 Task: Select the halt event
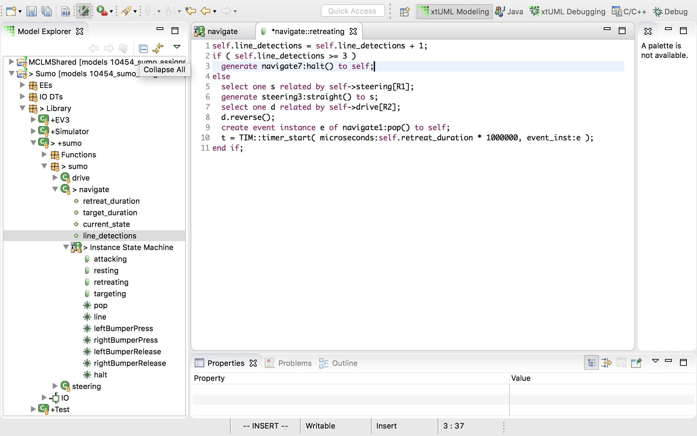(x=100, y=375)
